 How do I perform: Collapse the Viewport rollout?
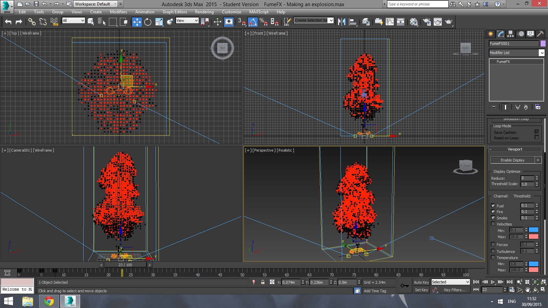pos(515,149)
